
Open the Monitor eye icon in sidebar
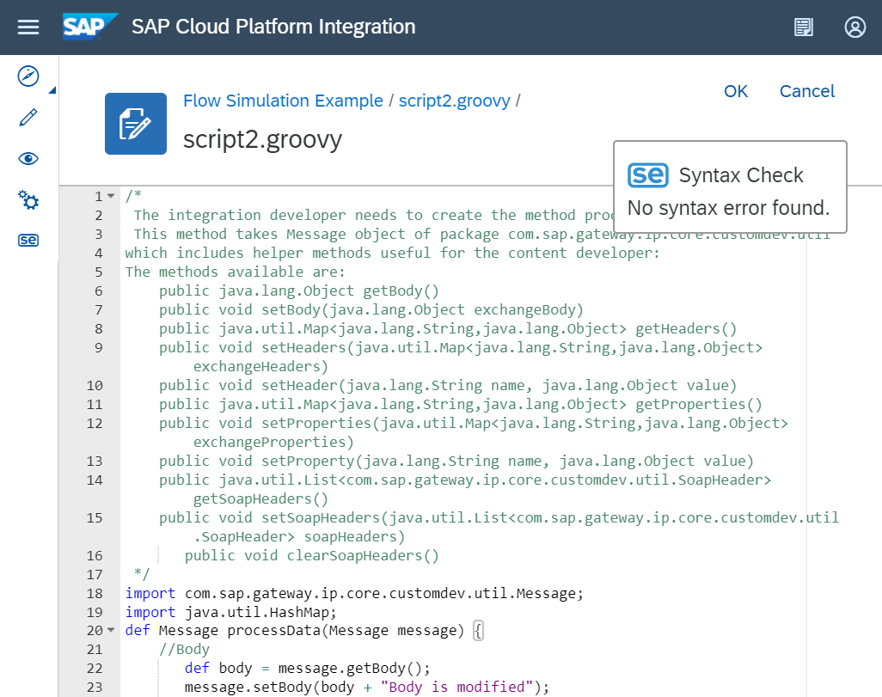28,159
